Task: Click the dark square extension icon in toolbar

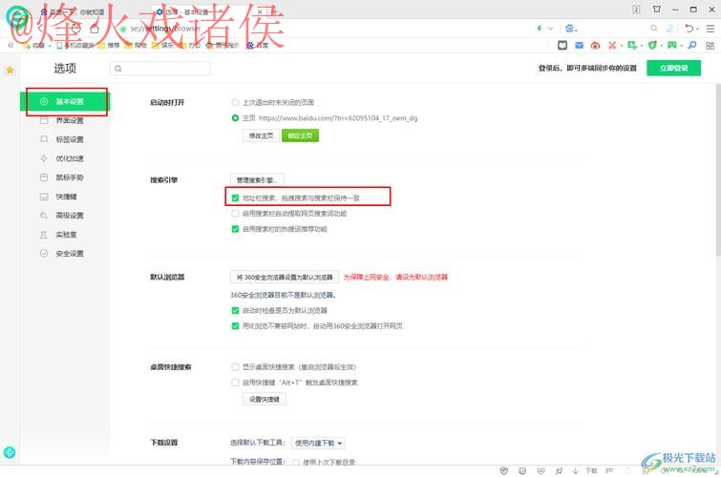Action: click(562, 45)
